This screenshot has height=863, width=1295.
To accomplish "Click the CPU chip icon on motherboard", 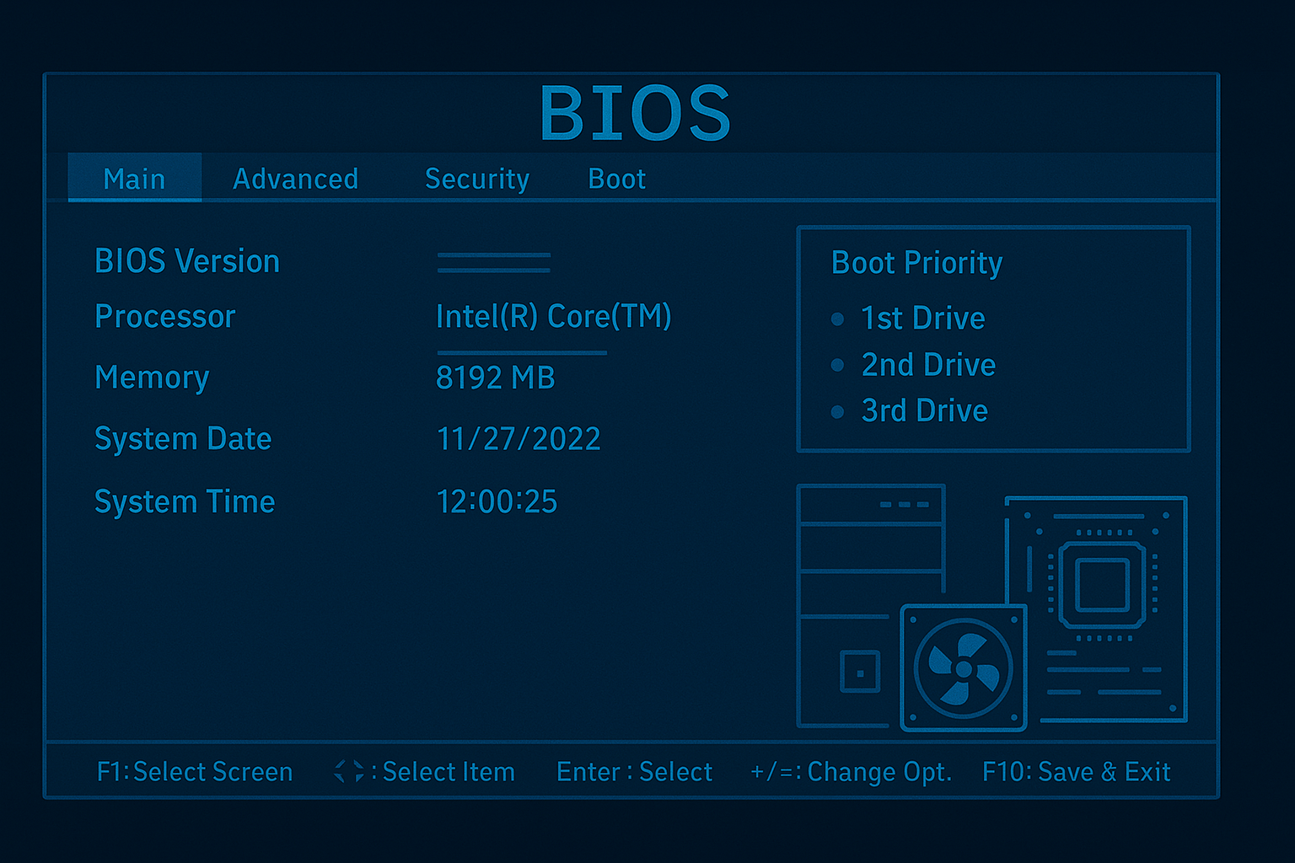I will click(1102, 585).
